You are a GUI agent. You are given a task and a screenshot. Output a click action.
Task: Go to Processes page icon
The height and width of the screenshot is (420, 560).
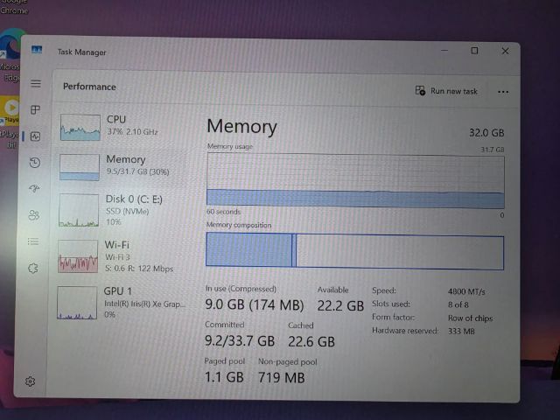[35, 110]
